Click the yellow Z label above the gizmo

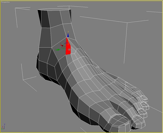(x=68, y=32)
